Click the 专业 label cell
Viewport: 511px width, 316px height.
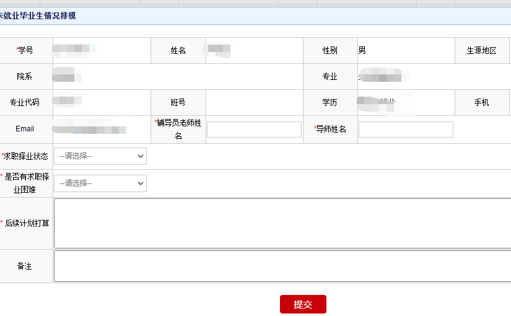330,77
